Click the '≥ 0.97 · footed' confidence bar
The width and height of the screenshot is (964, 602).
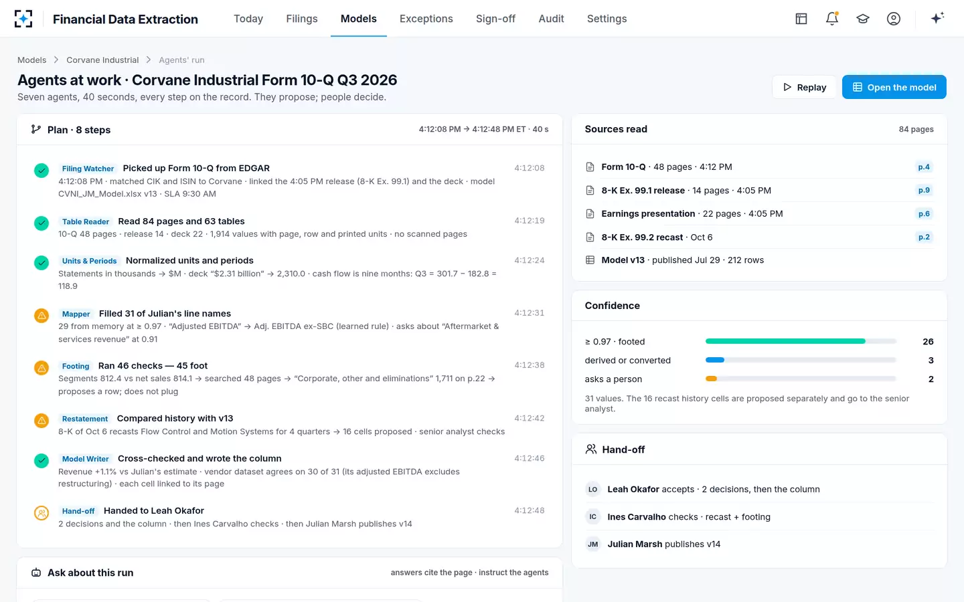(801, 341)
